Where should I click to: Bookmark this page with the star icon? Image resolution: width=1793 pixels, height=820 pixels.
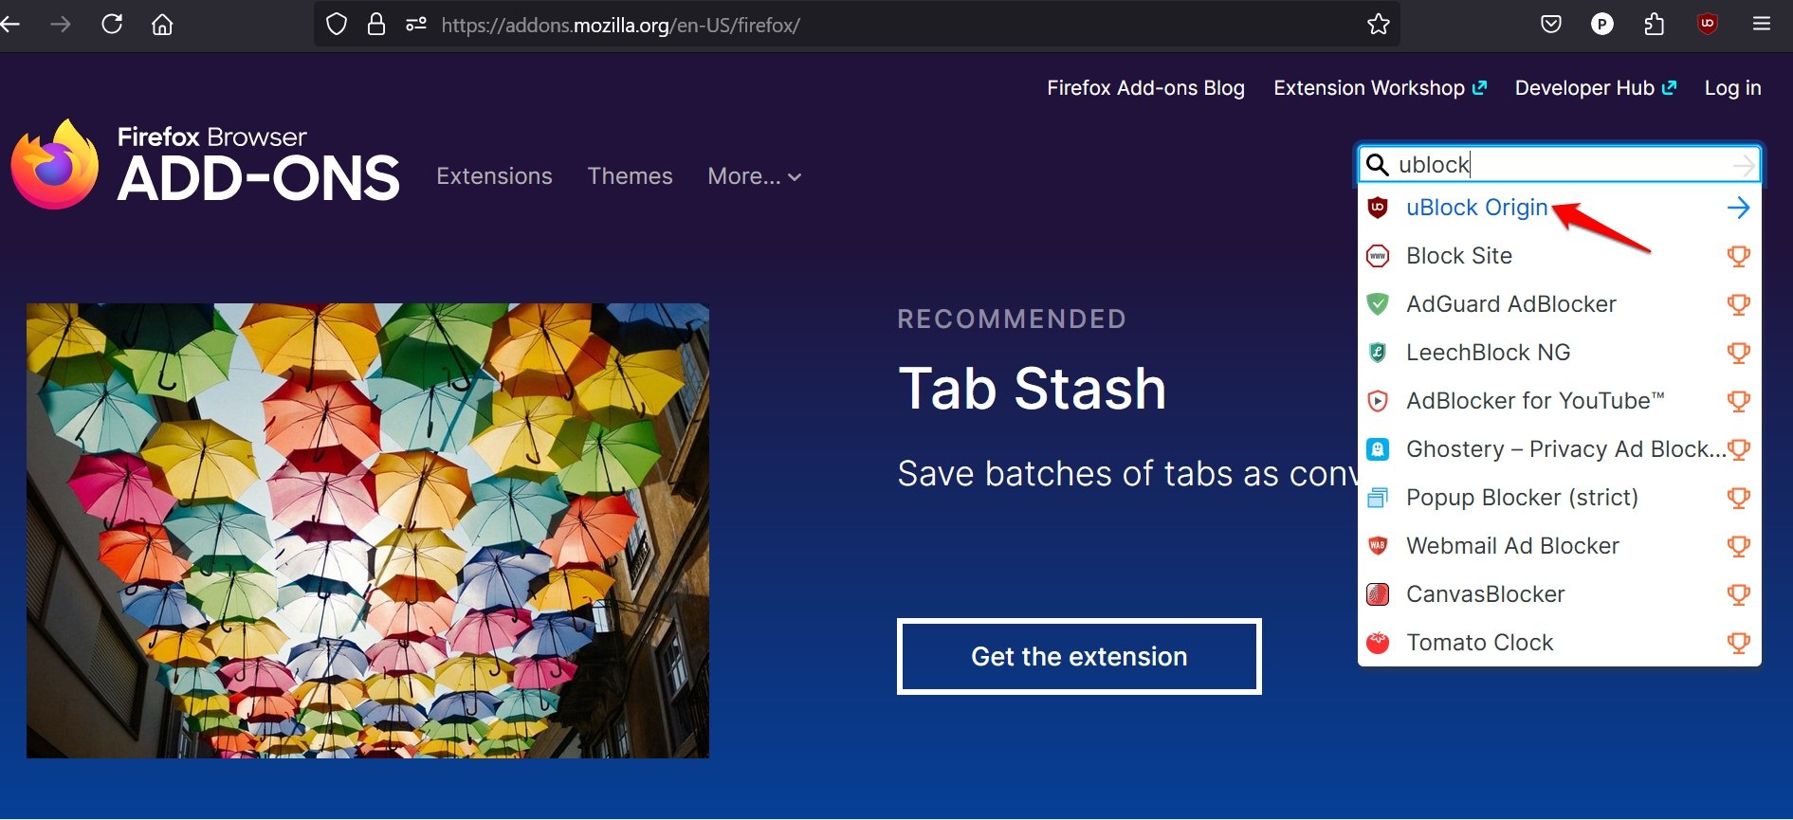click(1378, 24)
